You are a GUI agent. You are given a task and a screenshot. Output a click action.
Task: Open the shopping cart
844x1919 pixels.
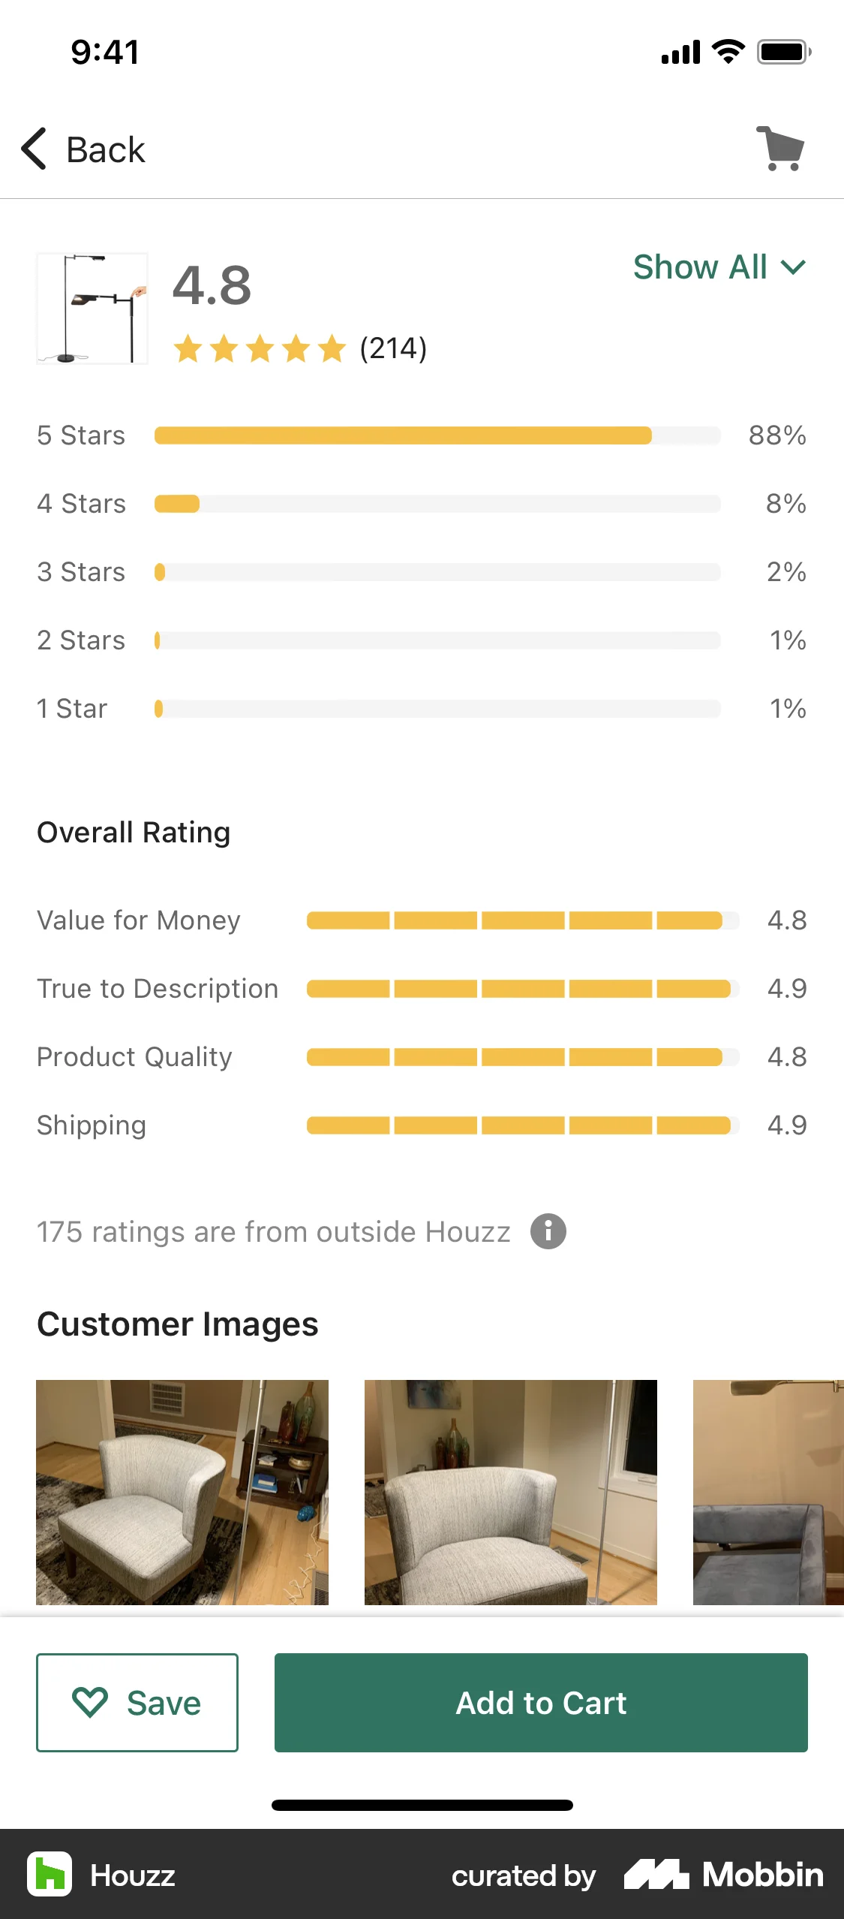tap(780, 149)
